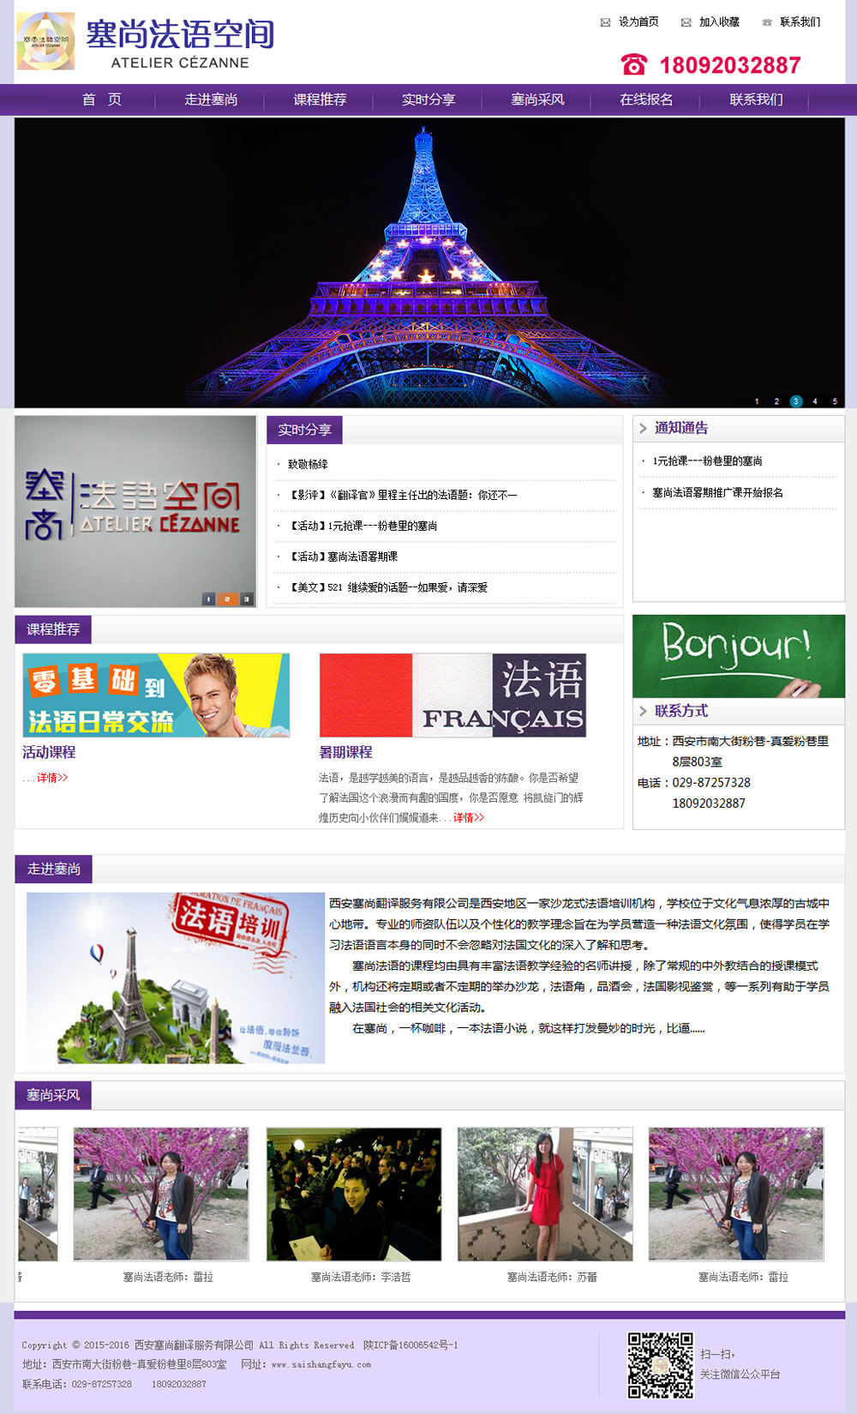Click the phone icon beside 联系我们

767,22
